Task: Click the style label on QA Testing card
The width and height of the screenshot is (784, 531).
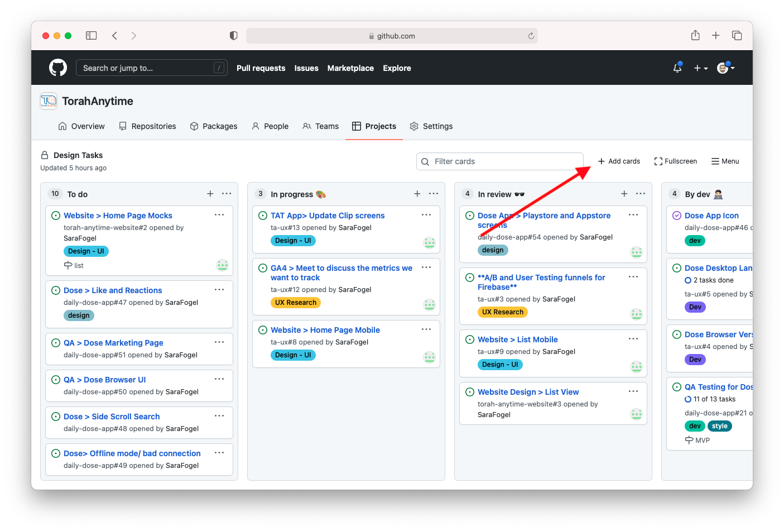Action: point(720,426)
